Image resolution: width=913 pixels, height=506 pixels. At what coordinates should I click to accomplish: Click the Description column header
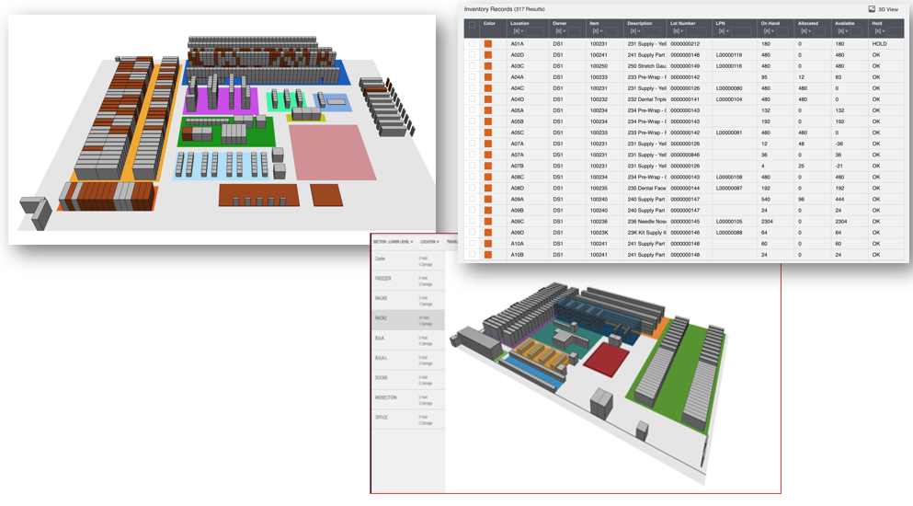click(x=640, y=23)
